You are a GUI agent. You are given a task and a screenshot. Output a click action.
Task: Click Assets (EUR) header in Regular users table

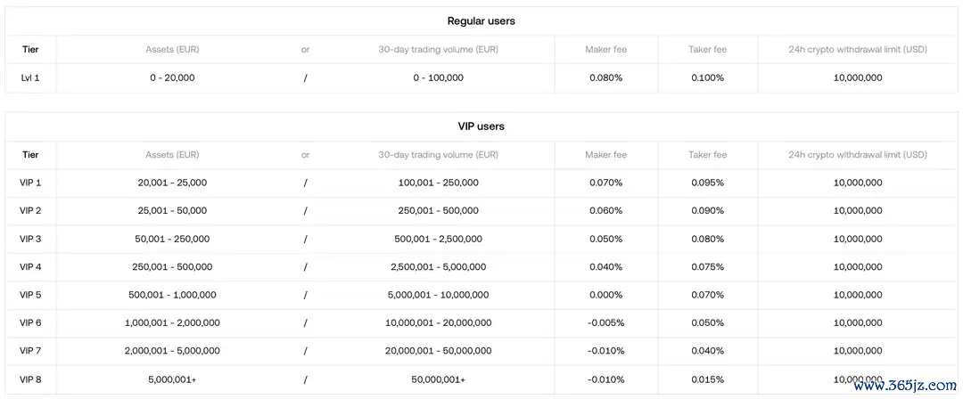click(x=172, y=50)
